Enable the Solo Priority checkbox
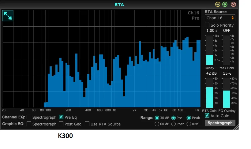Image resolution: width=251 pixels, height=149 pixels. (207, 25)
